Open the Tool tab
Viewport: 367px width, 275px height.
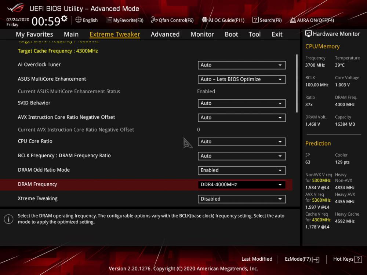point(254,34)
